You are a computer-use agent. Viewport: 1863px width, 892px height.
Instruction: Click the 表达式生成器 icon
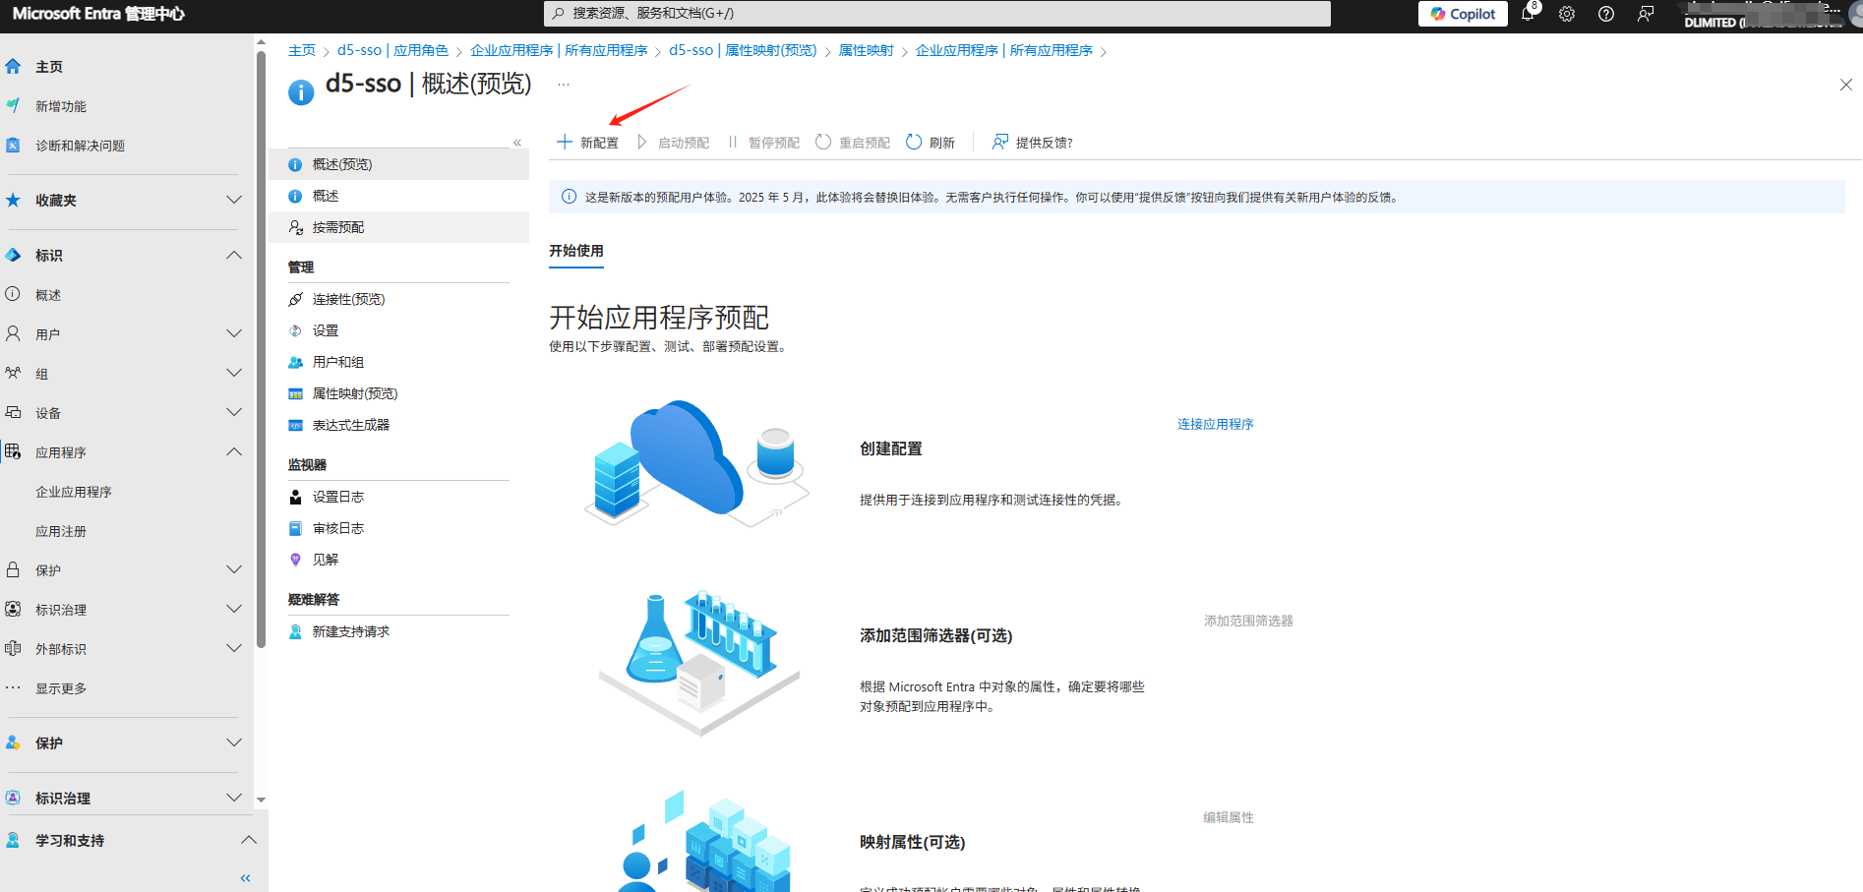(x=295, y=426)
